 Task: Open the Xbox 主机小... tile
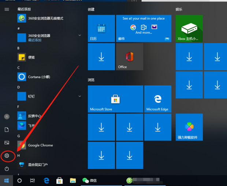(x=189, y=28)
